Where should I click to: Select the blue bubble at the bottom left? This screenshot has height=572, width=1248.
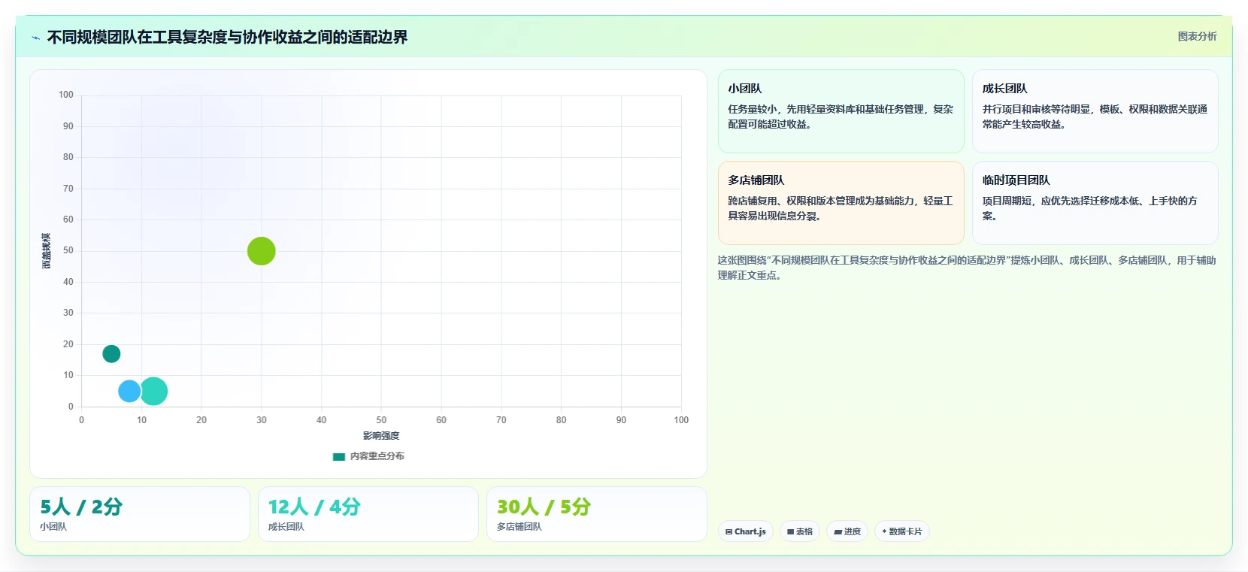coord(129,391)
